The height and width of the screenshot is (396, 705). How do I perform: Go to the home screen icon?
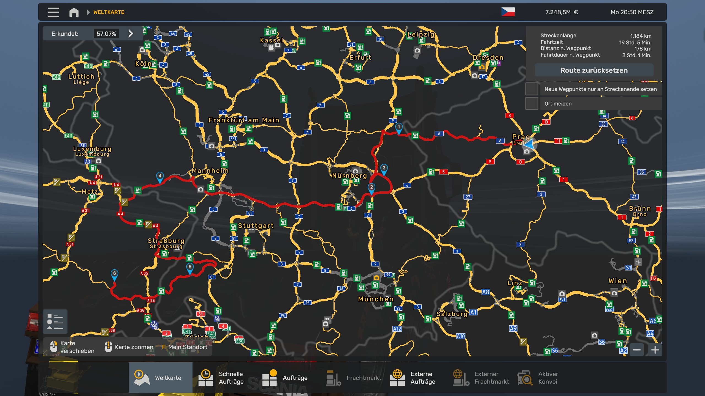[x=74, y=12]
